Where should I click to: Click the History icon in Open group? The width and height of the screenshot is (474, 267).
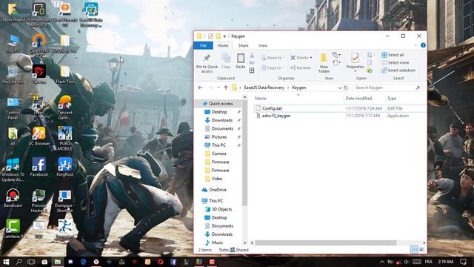coord(370,70)
